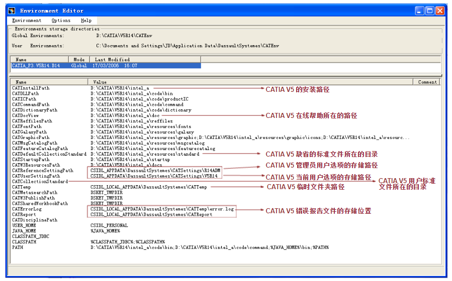
Task: Select the CATFeatureCatalogPath variable
Action: point(40,149)
